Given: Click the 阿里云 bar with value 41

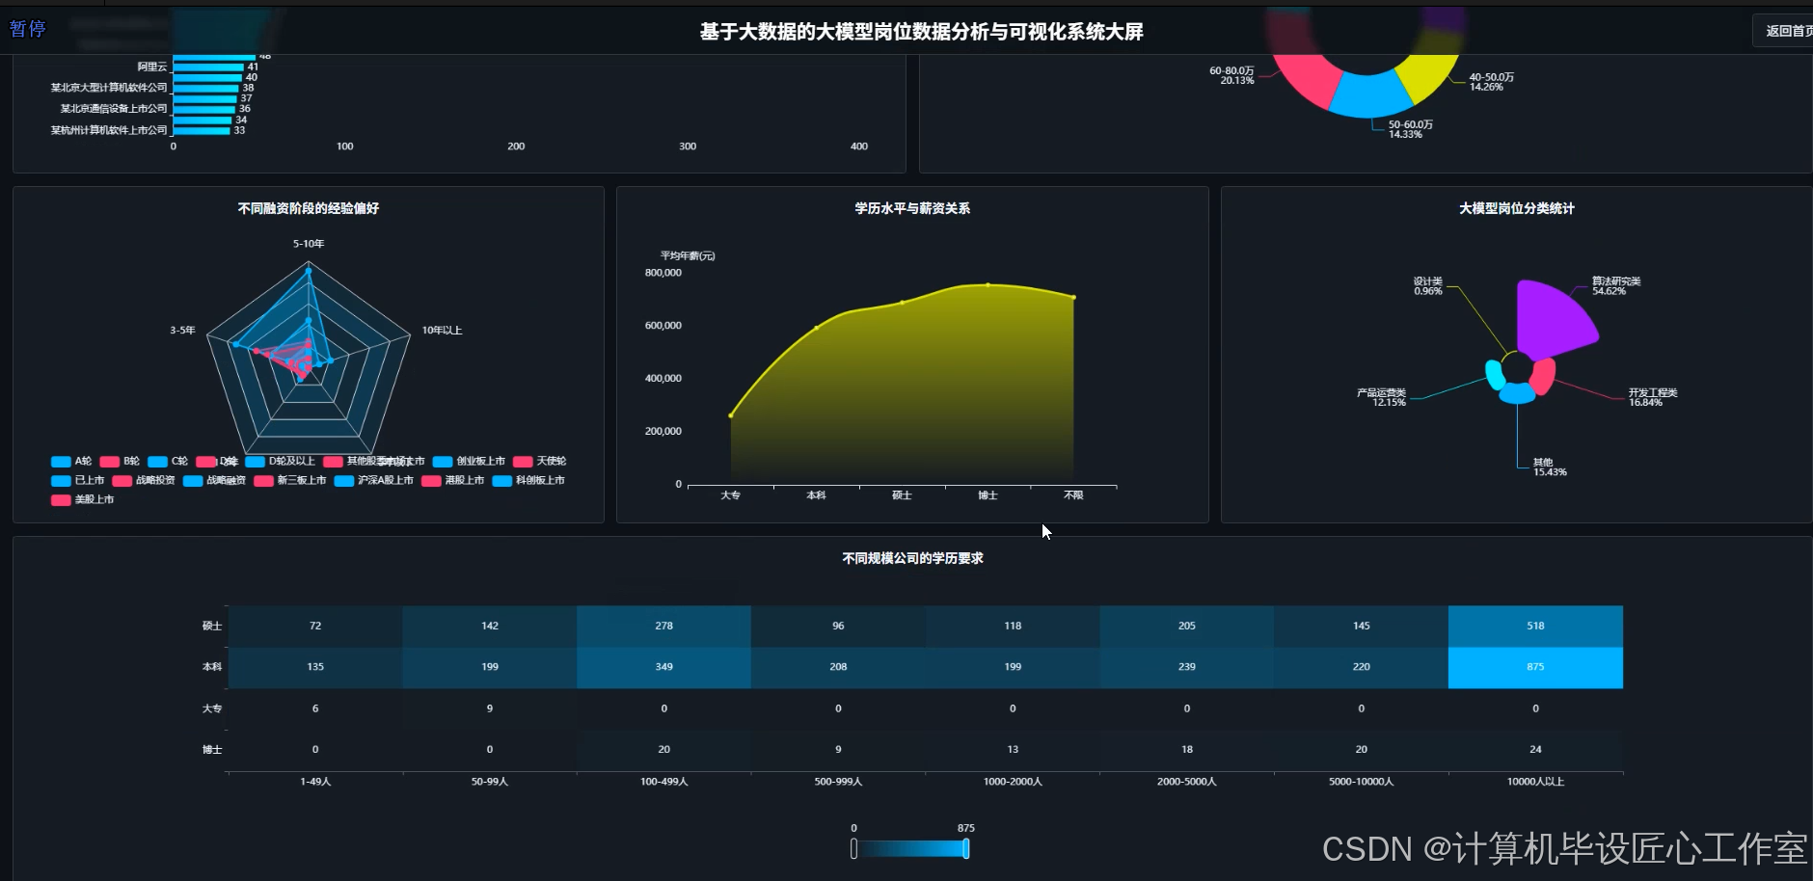Looking at the screenshot, I should click(x=208, y=67).
